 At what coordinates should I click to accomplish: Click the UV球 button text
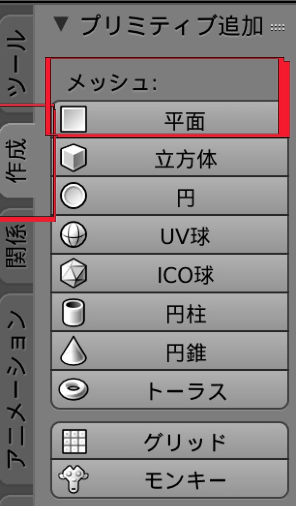coord(185,236)
